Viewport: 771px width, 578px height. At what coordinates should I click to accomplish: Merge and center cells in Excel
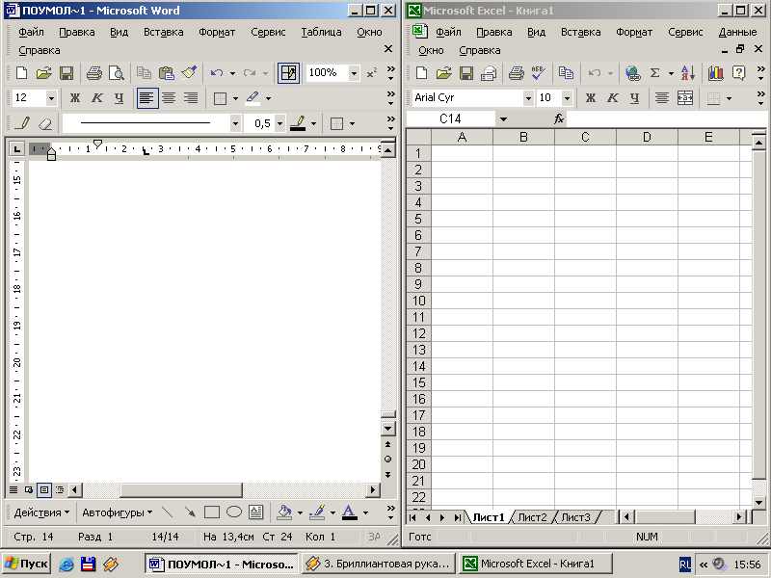(x=685, y=98)
